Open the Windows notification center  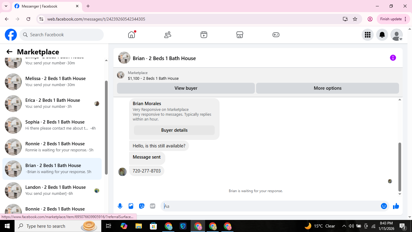pyautogui.click(x=403, y=226)
